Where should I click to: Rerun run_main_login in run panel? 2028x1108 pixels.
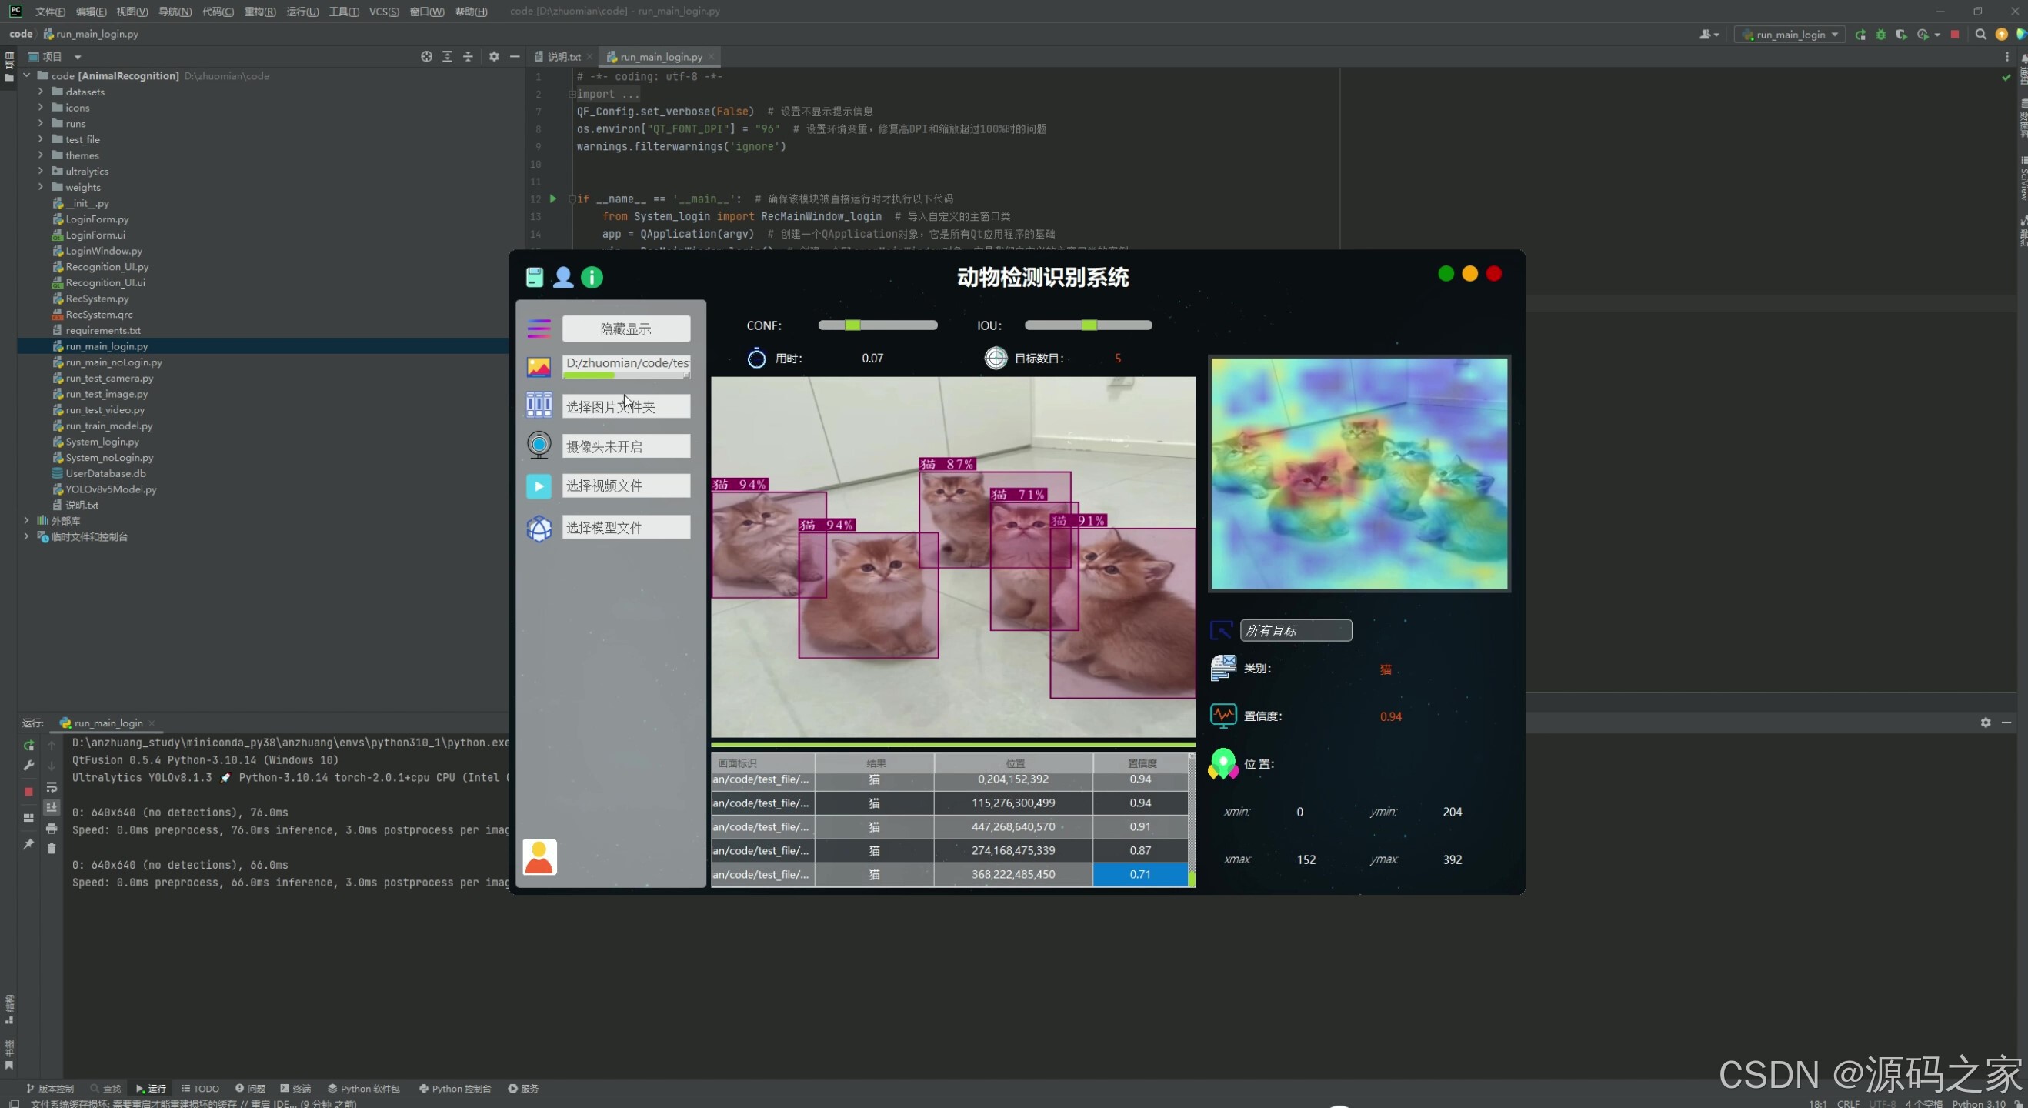point(28,745)
